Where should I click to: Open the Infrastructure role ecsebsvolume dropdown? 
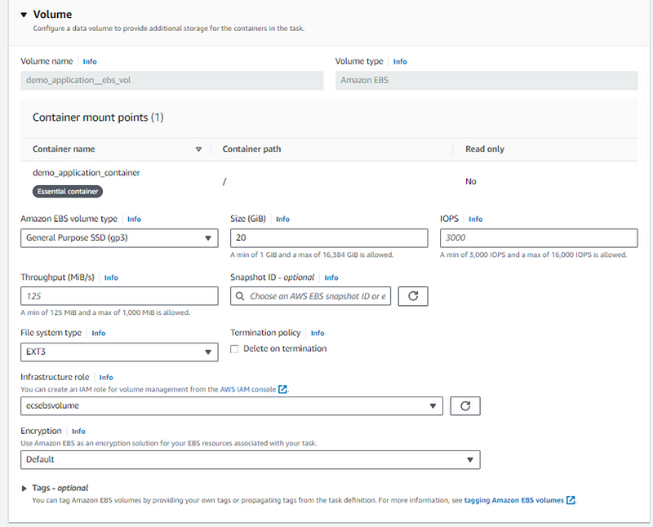pos(232,406)
